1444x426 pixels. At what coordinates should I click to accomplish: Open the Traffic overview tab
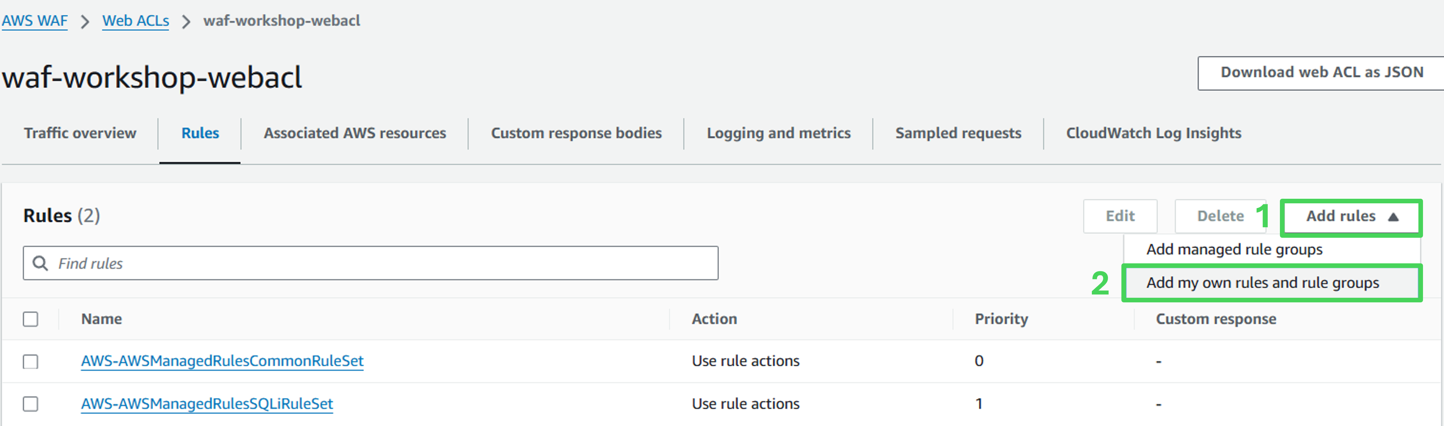tap(80, 133)
